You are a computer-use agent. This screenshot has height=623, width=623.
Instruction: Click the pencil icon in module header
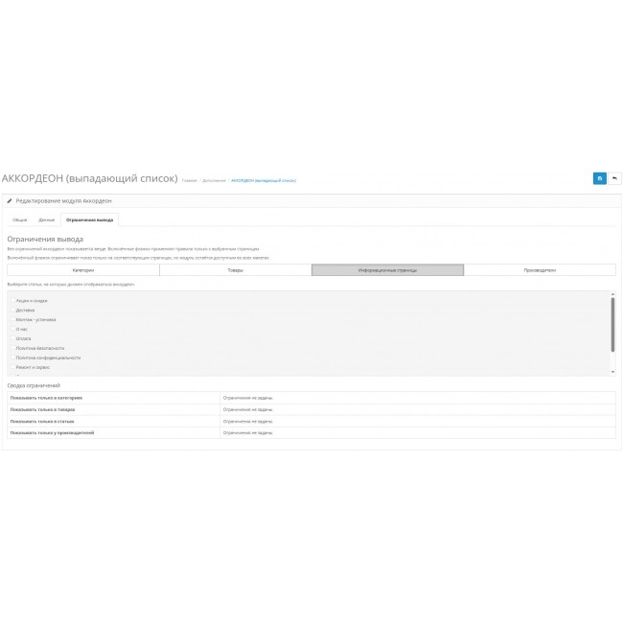pos(10,201)
